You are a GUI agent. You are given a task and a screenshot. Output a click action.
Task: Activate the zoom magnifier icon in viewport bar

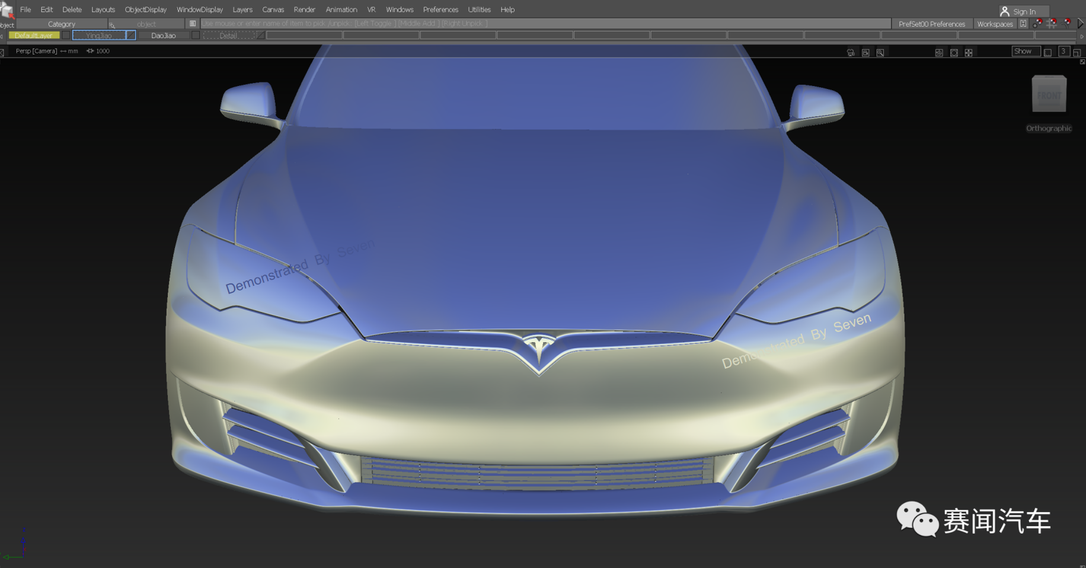(880, 52)
